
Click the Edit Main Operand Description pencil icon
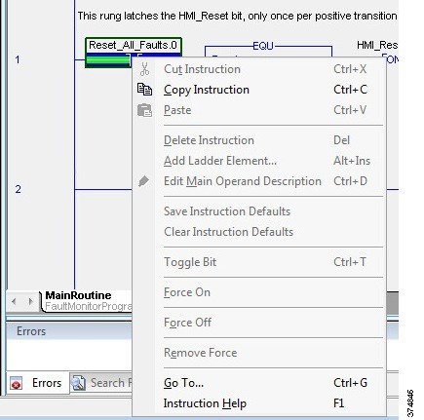[143, 181]
